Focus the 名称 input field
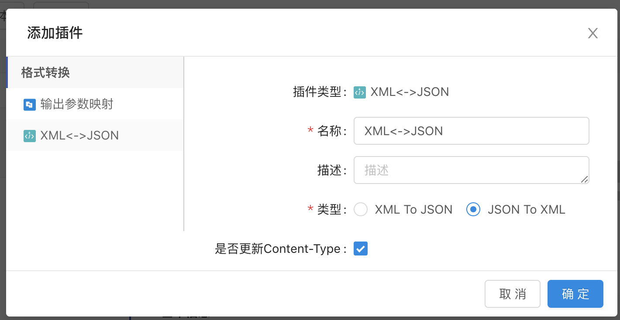The width and height of the screenshot is (620, 320). point(471,131)
